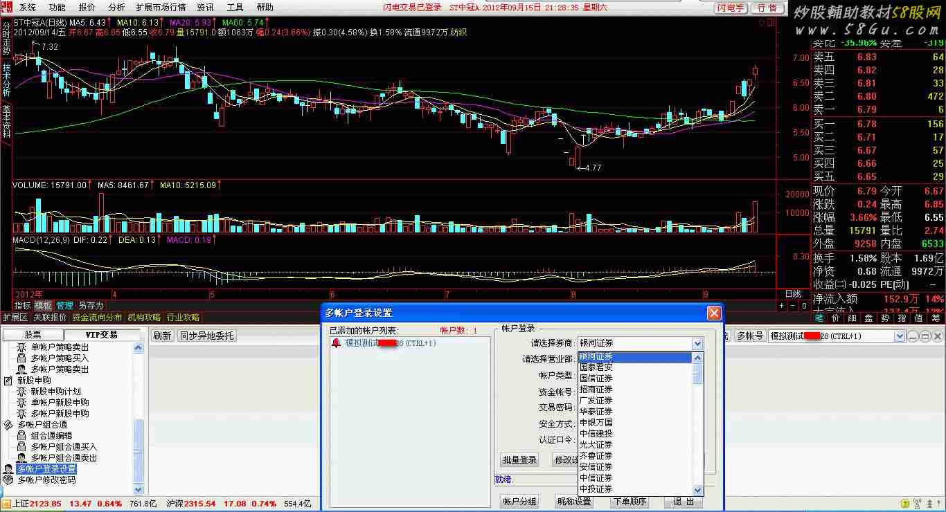946x512 pixels.
Task: Click the 退出 button in dialog
Action: pos(684,502)
